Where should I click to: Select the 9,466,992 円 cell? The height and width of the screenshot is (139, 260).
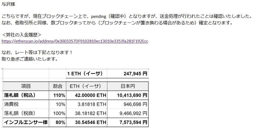point(128,113)
